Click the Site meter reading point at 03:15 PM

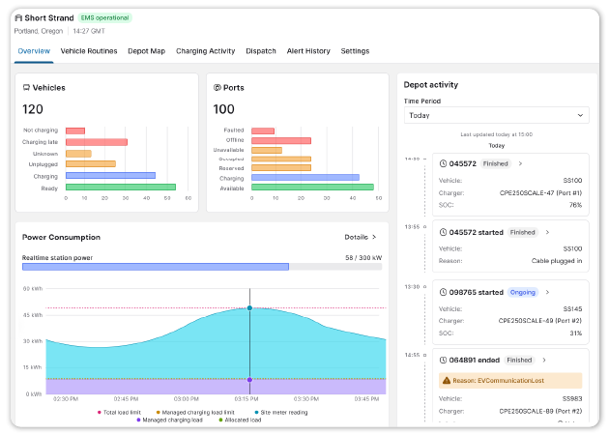pos(249,308)
